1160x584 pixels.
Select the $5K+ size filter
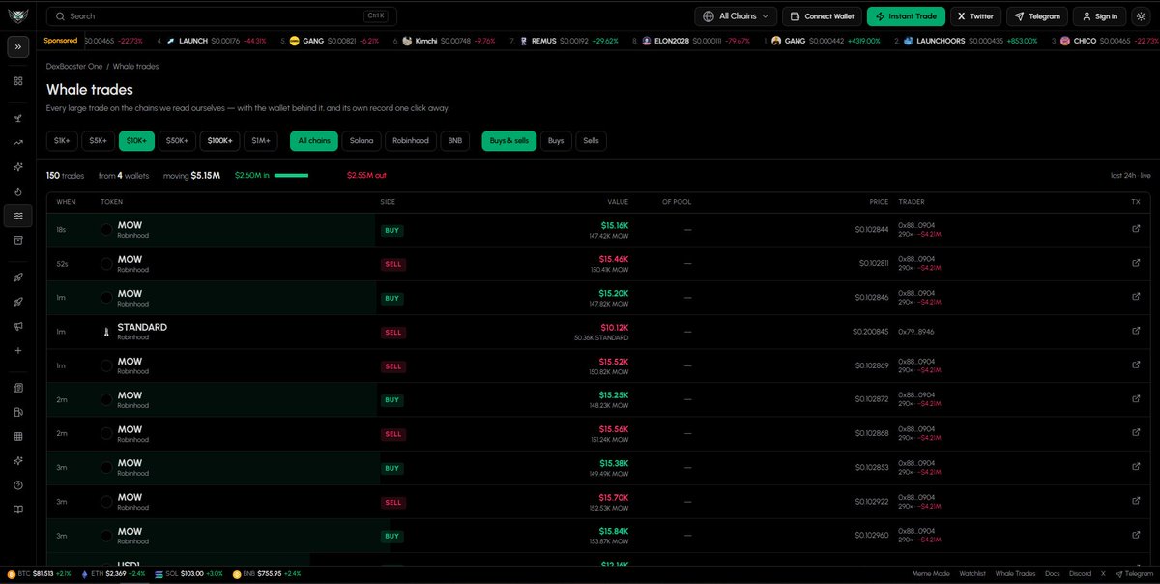click(x=98, y=141)
